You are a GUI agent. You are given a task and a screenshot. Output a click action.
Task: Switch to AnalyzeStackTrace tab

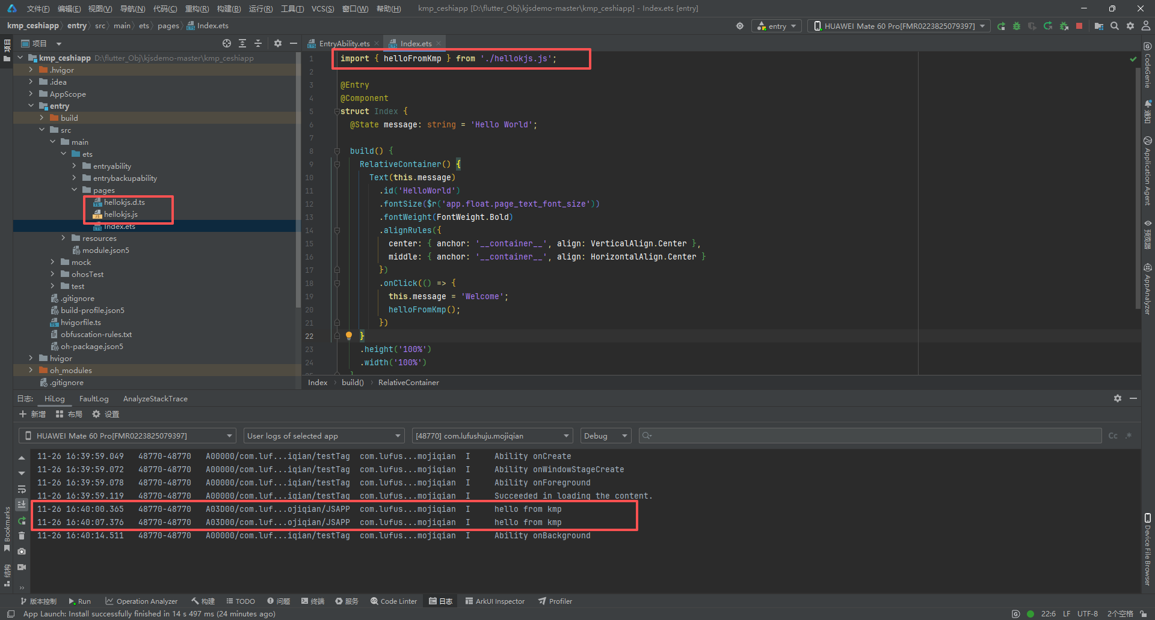[155, 398]
